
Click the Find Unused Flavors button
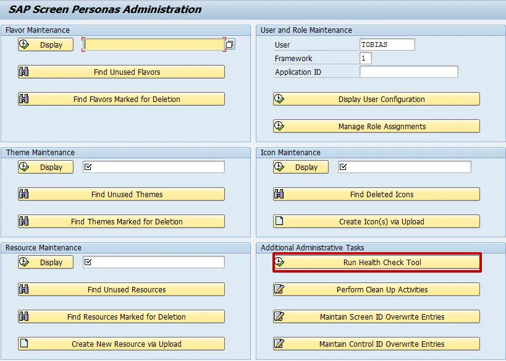[x=121, y=72]
